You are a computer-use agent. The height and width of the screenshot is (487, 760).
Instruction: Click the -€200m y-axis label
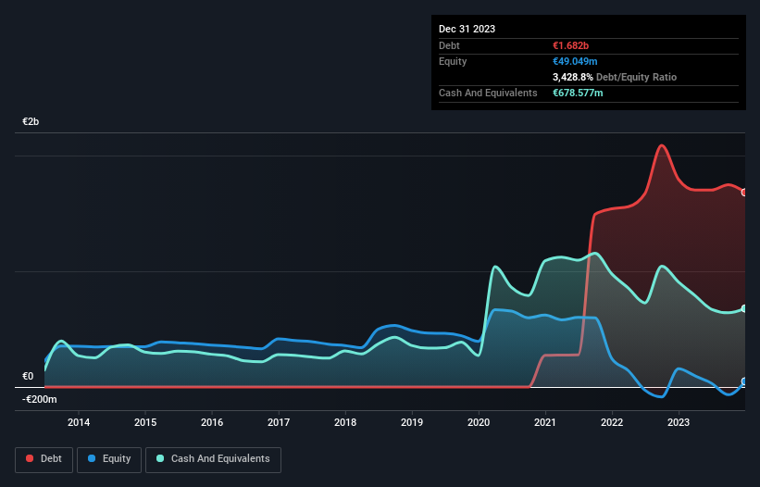(x=39, y=399)
